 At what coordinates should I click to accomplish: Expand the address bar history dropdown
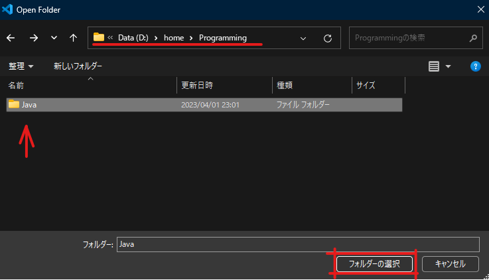[x=303, y=38]
